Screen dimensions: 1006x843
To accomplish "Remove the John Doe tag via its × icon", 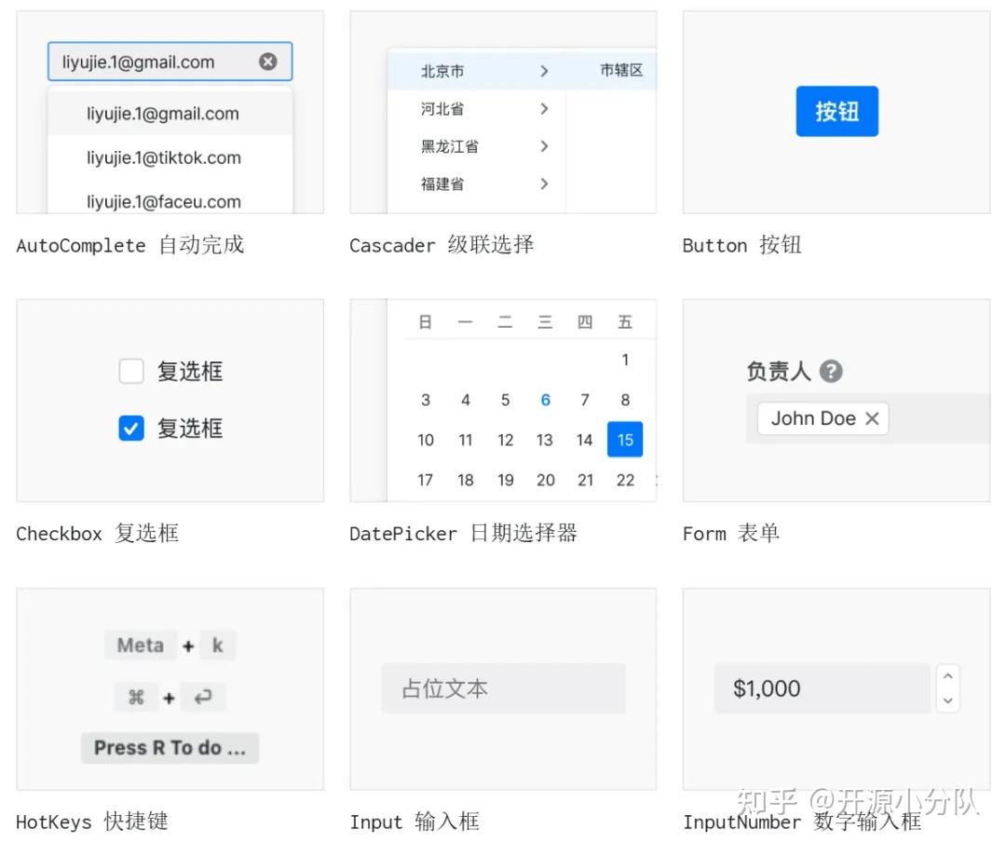I will (x=872, y=418).
